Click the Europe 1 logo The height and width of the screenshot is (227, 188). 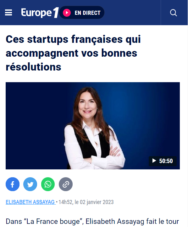click(40, 13)
